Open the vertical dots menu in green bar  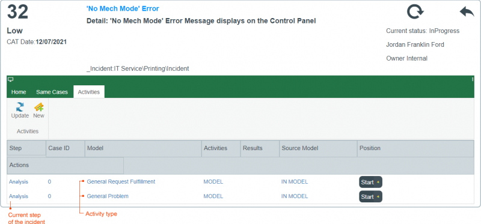coord(473,79)
